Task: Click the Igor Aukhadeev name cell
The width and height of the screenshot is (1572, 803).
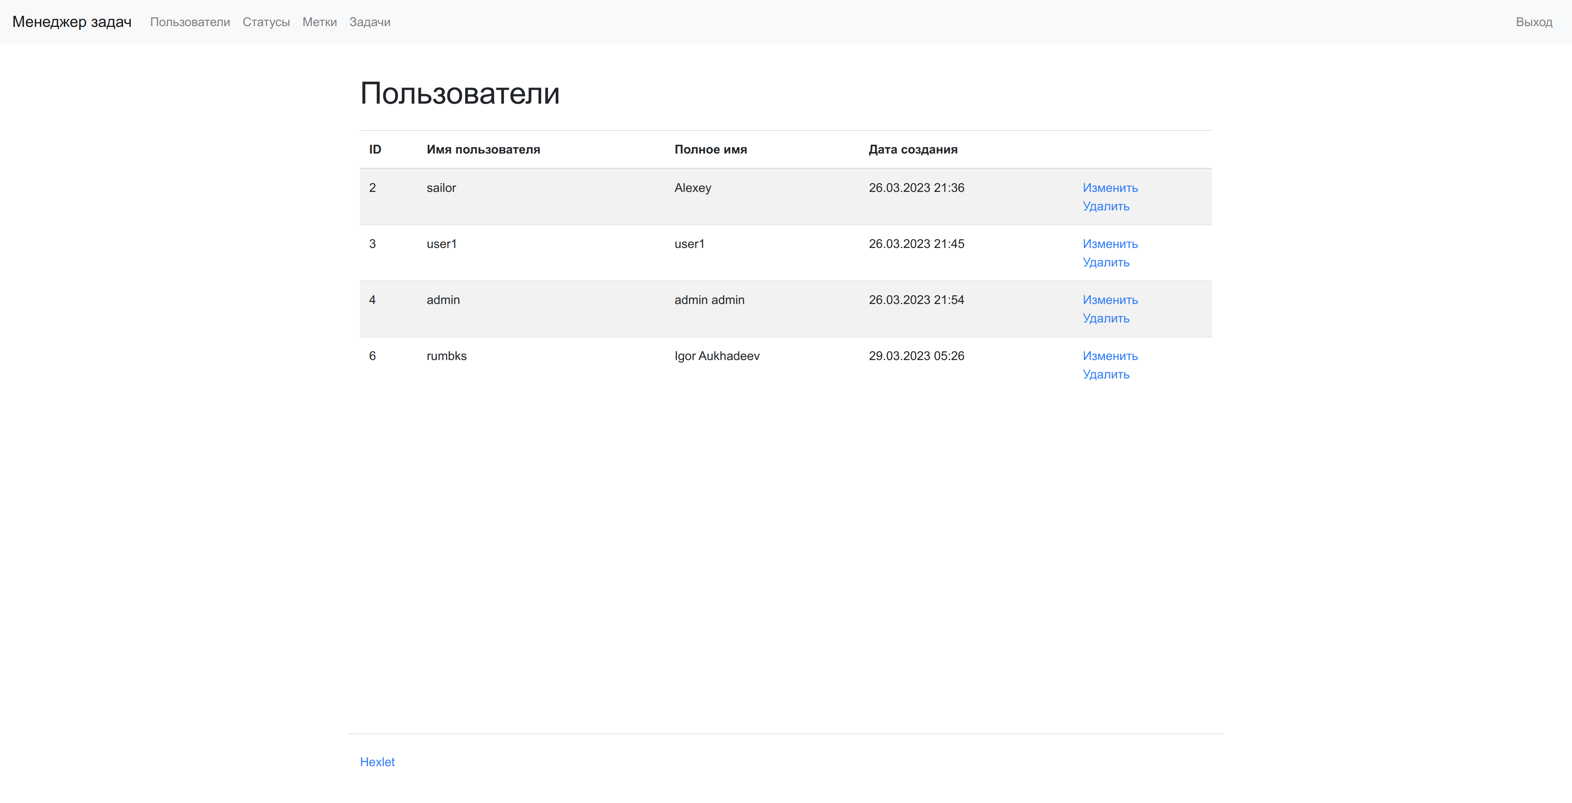Action: (717, 356)
